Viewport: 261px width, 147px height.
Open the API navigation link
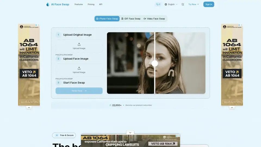[x=101, y=4]
